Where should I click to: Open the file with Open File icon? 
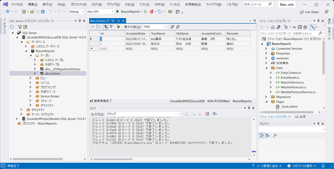[x=32, y=12]
